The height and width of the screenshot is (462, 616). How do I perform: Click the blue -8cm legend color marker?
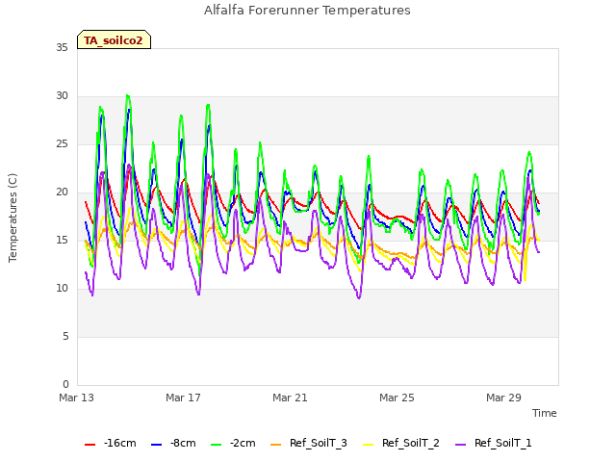(x=156, y=445)
